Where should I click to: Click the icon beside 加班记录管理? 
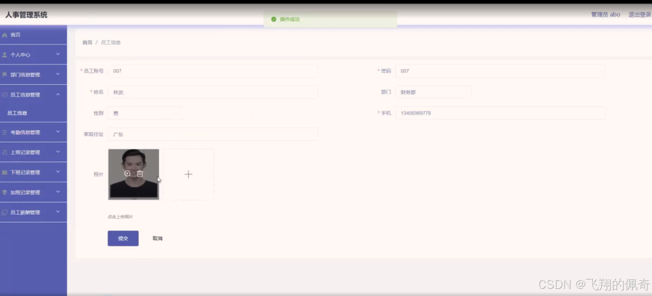tap(4, 193)
